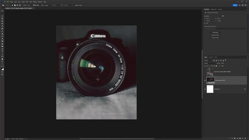Show the hidden top layer
Screen dimensions: 249x140
[205, 72]
